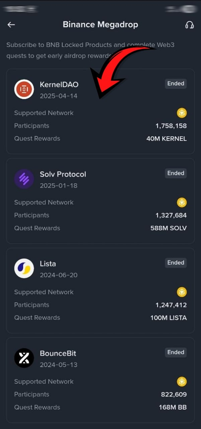Tap the Ended badge on Solv Protocol
Image resolution: width=201 pixels, height=429 pixels.
coord(176,173)
